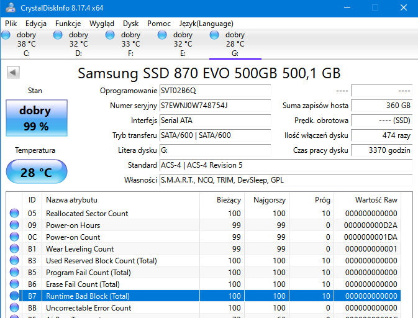Click the blue status orb for drive G:
Image resolution: width=418 pixels, height=318 pixels.
[214, 35]
